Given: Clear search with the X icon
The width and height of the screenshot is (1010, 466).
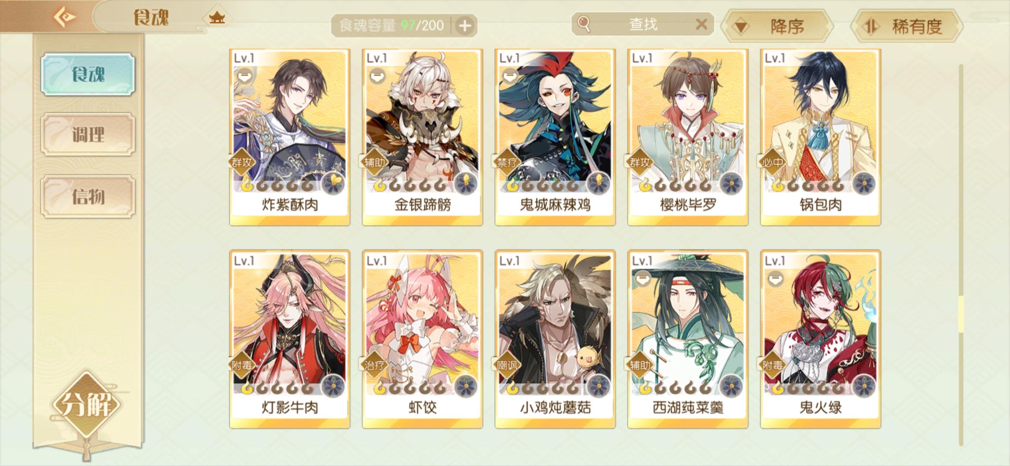Looking at the screenshot, I should click(x=702, y=25).
